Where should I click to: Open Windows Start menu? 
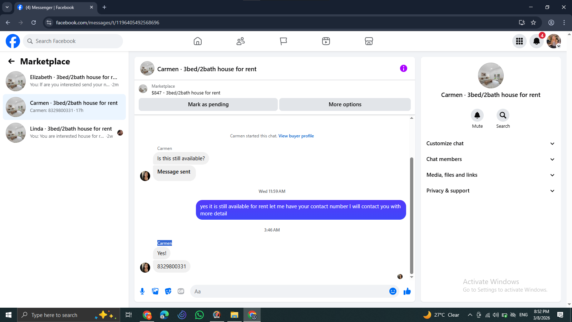[x=9, y=315]
